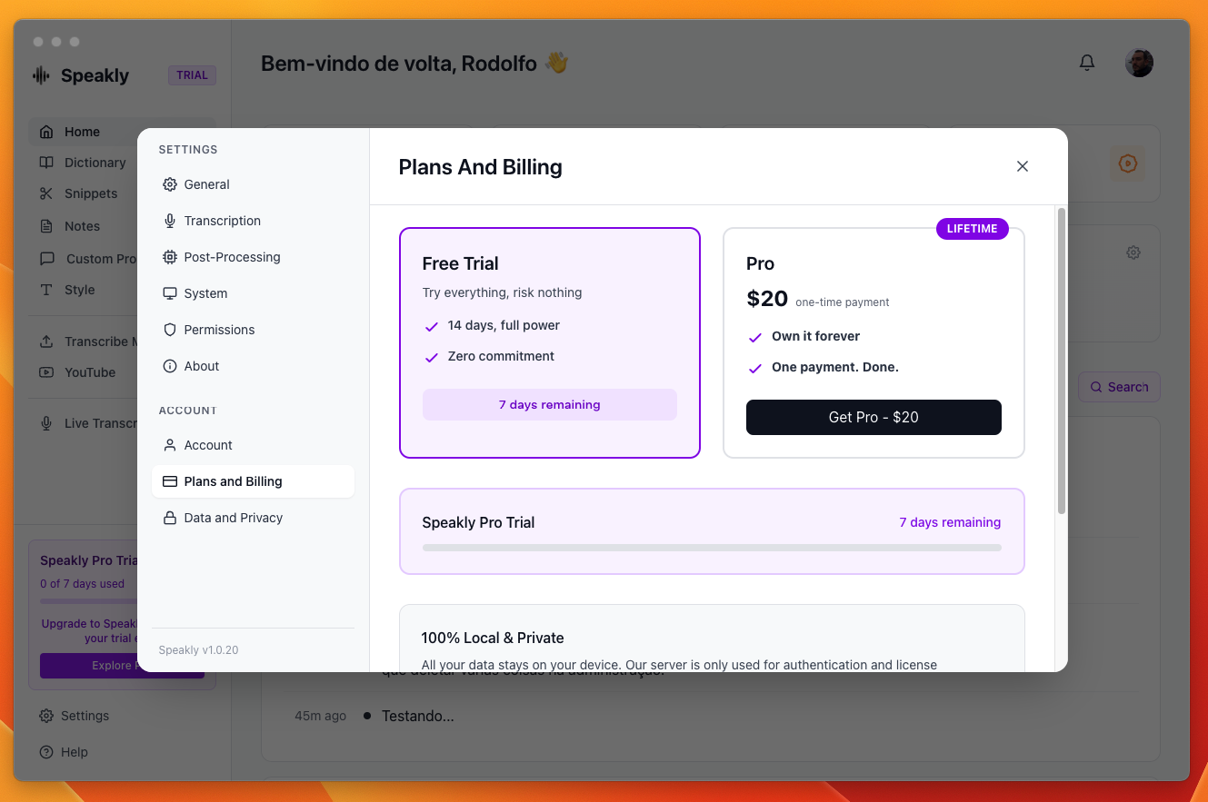
Task: Click the Speakly Pro Trial progress bar
Action: tap(712, 548)
